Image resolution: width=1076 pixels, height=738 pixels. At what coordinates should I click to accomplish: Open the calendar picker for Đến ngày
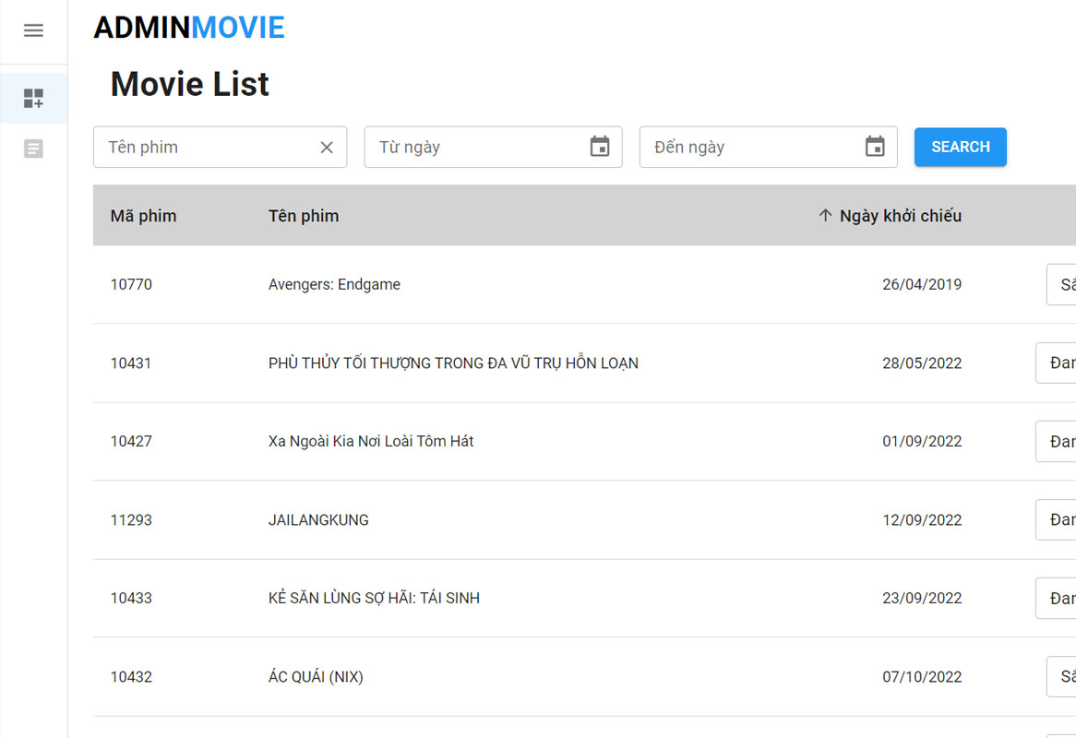click(x=875, y=147)
